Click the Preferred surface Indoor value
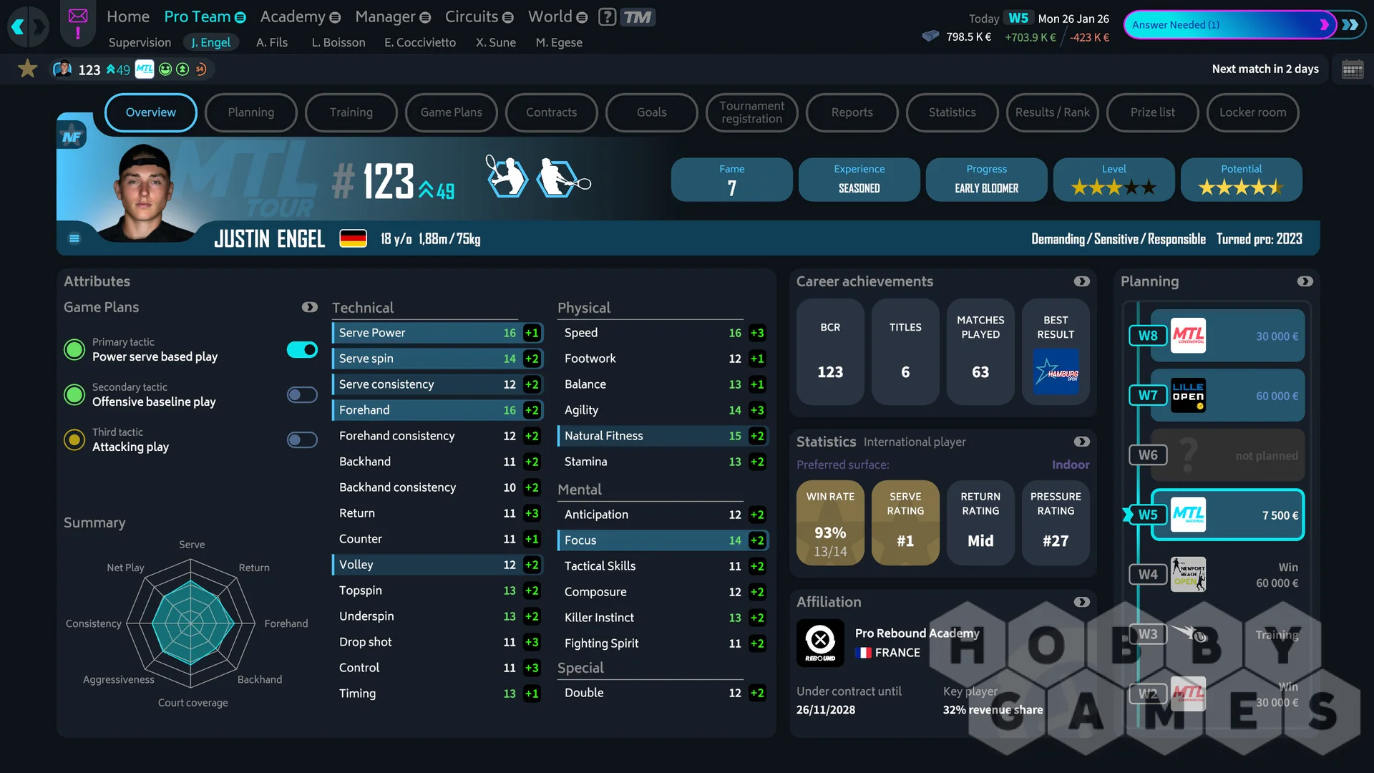 [x=1071, y=465]
